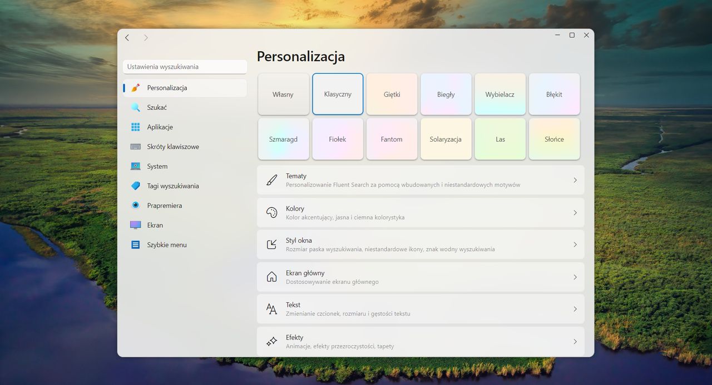This screenshot has width=712, height=385.
Task: Open Kolory settings by its title
Action: 295,208
